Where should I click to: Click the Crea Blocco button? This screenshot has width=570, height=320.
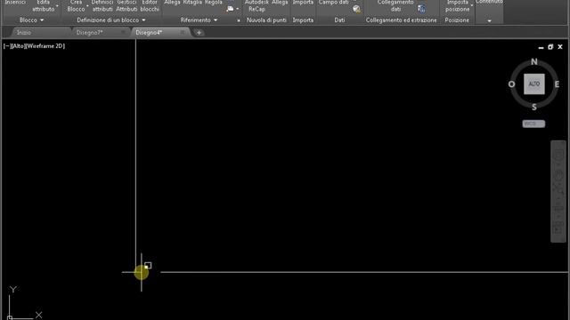pyautogui.click(x=76, y=6)
